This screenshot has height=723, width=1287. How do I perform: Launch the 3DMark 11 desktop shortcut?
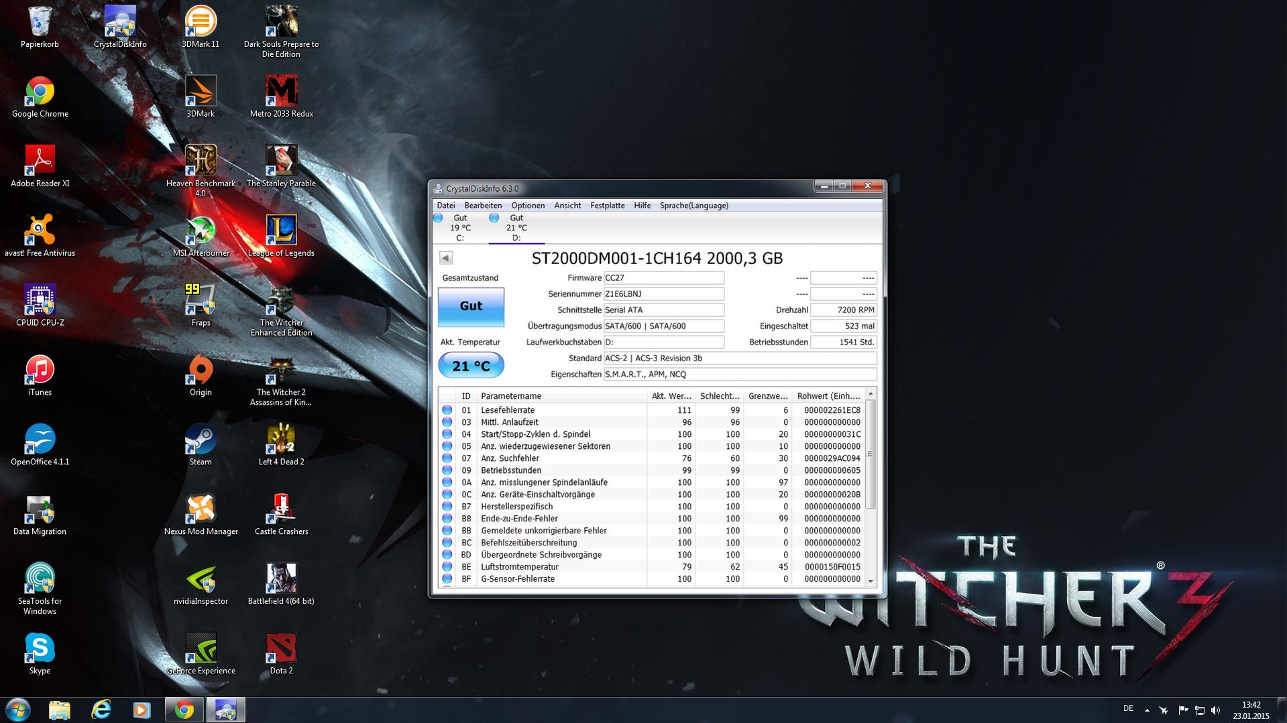[x=201, y=27]
